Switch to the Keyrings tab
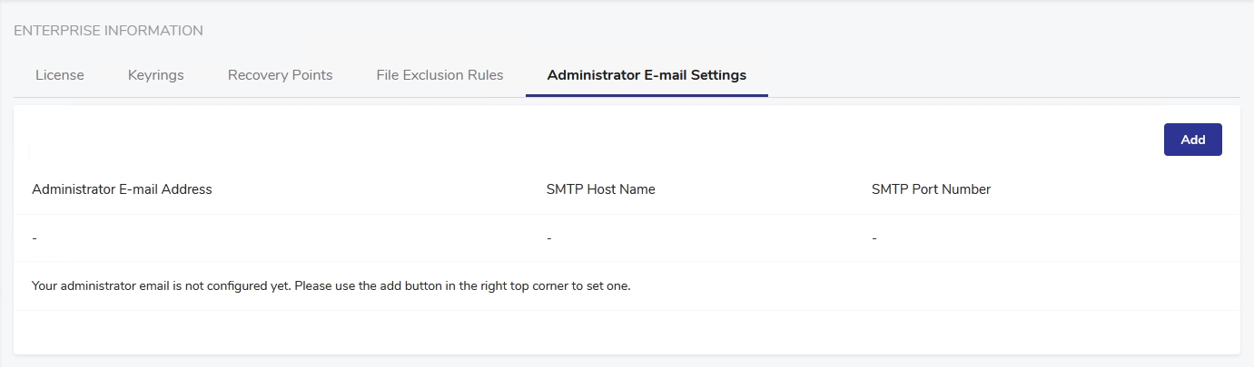1254x367 pixels. click(156, 75)
